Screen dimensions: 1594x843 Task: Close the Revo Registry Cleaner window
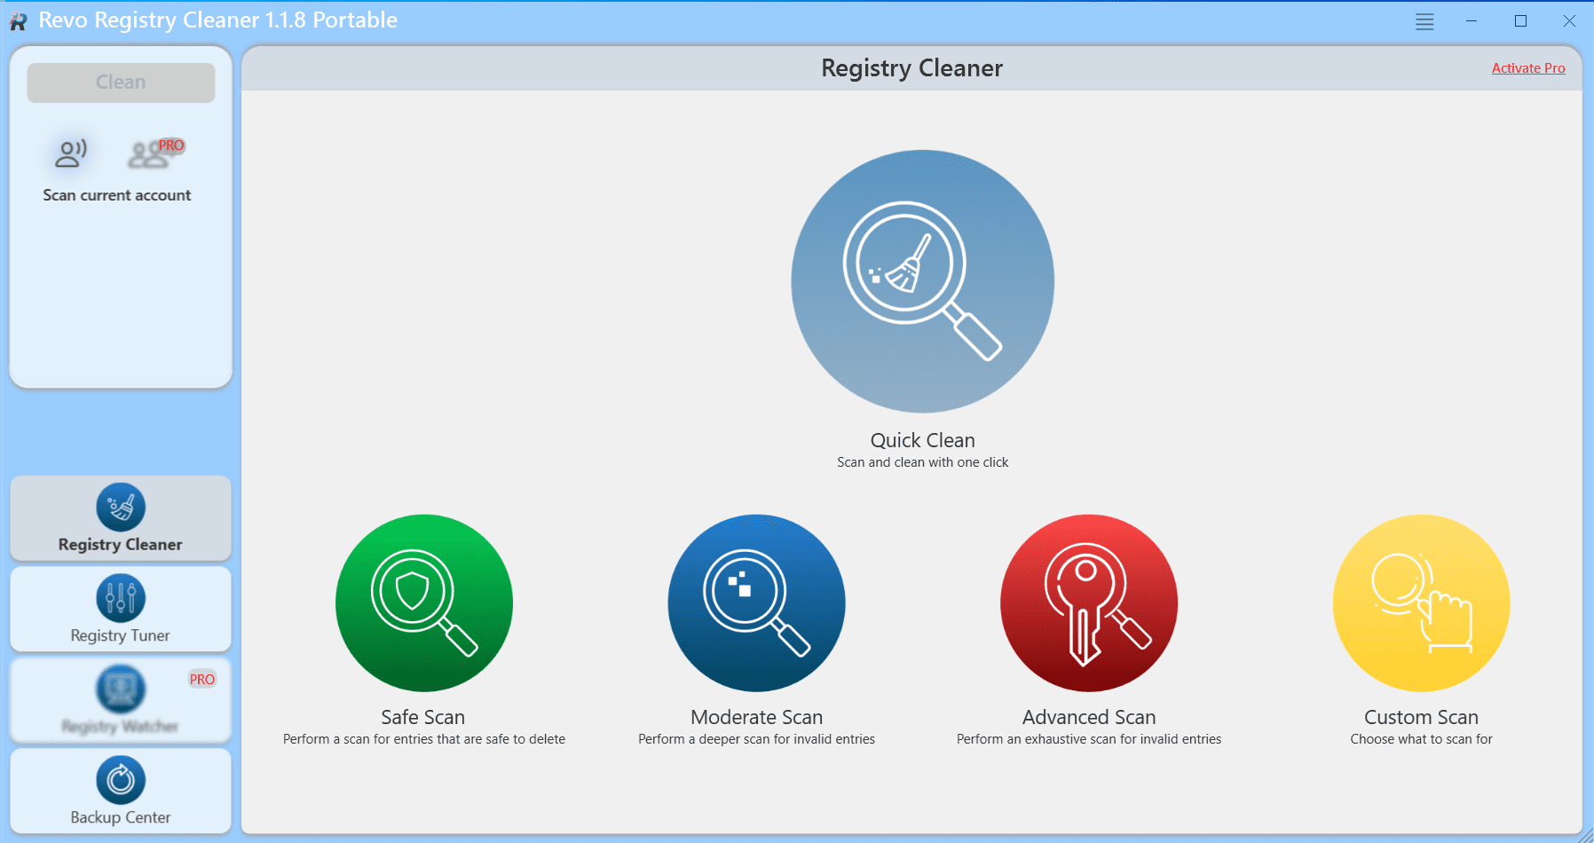click(x=1569, y=21)
